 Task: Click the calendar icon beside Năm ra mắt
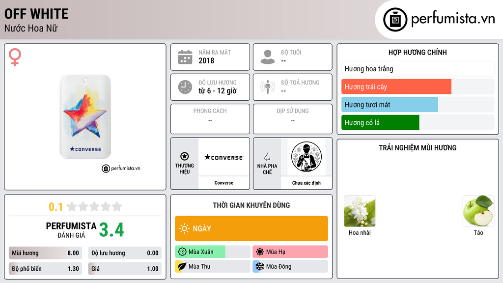click(x=185, y=57)
